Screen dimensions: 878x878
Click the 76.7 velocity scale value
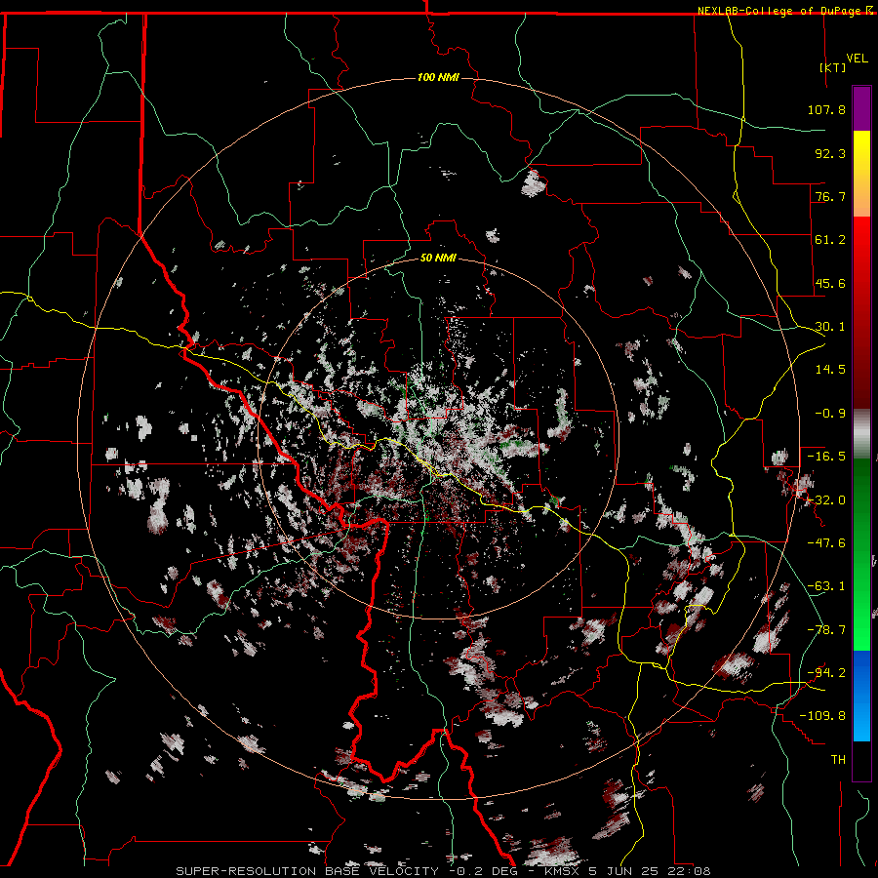point(830,196)
